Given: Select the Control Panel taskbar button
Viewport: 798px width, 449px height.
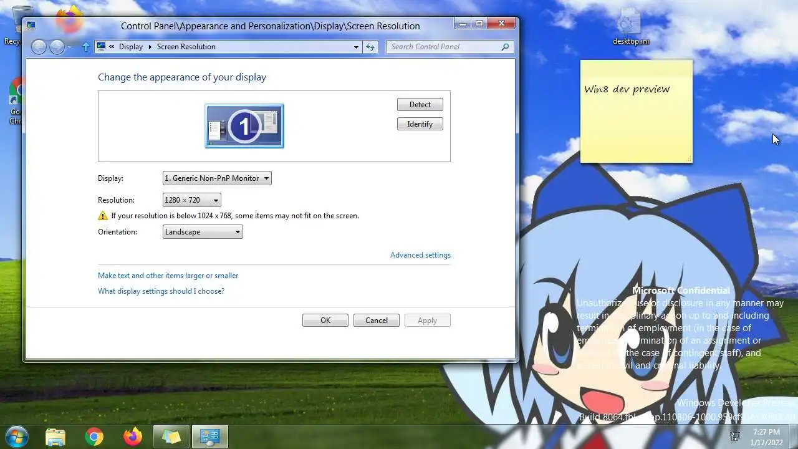Looking at the screenshot, I should 210,437.
